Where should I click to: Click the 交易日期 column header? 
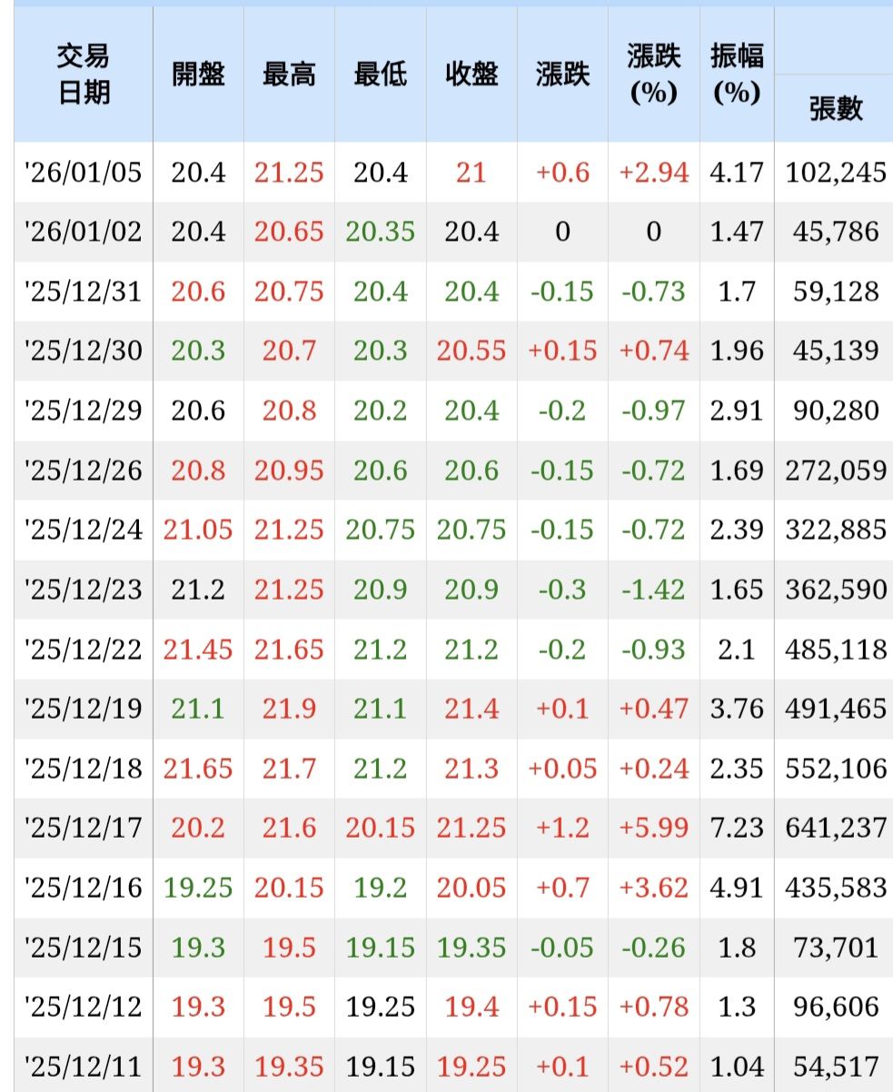(x=84, y=74)
